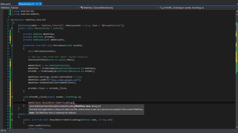Close the MainActivity.cs tab
Viewport: 238px width, 133px height.
(x=40, y=4)
